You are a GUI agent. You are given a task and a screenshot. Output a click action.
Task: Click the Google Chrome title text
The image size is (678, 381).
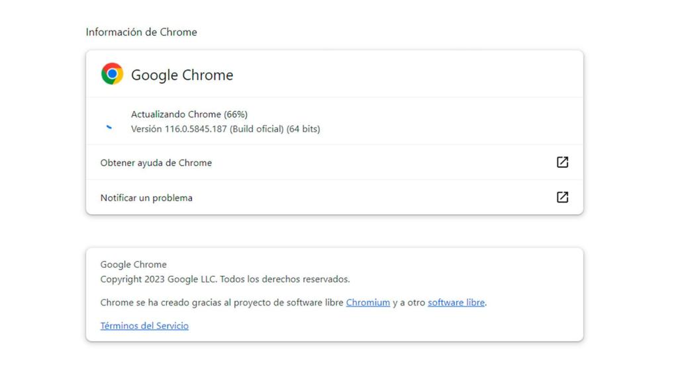click(x=183, y=75)
